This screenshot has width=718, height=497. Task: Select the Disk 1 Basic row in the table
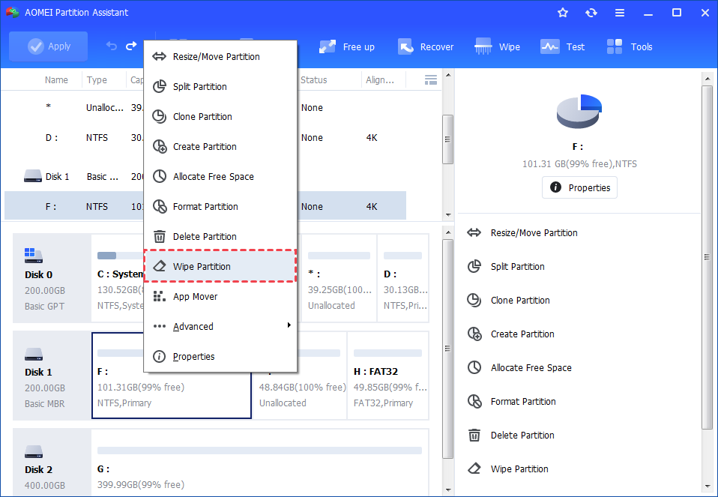pyautogui.click(x=205, y=177)
